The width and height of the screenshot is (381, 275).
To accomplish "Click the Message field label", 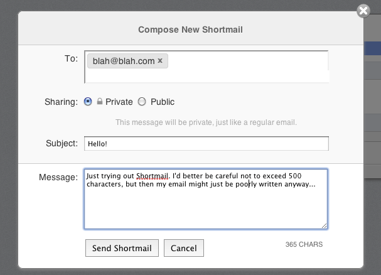I will pos(58,177).
